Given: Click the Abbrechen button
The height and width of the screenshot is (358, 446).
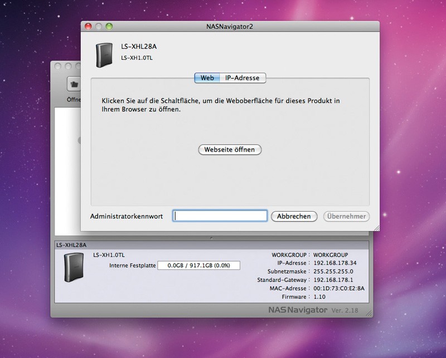Looking at the screenshot, I should (x=294, y=216).
